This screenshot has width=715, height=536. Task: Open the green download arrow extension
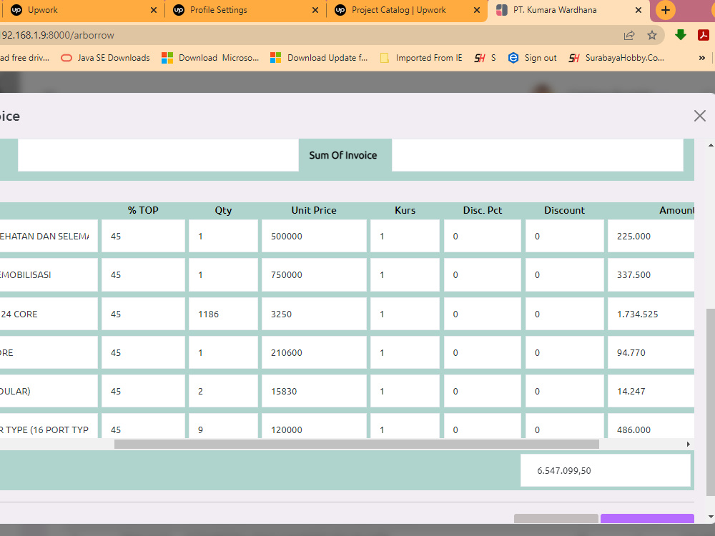[x=681, y=35]
